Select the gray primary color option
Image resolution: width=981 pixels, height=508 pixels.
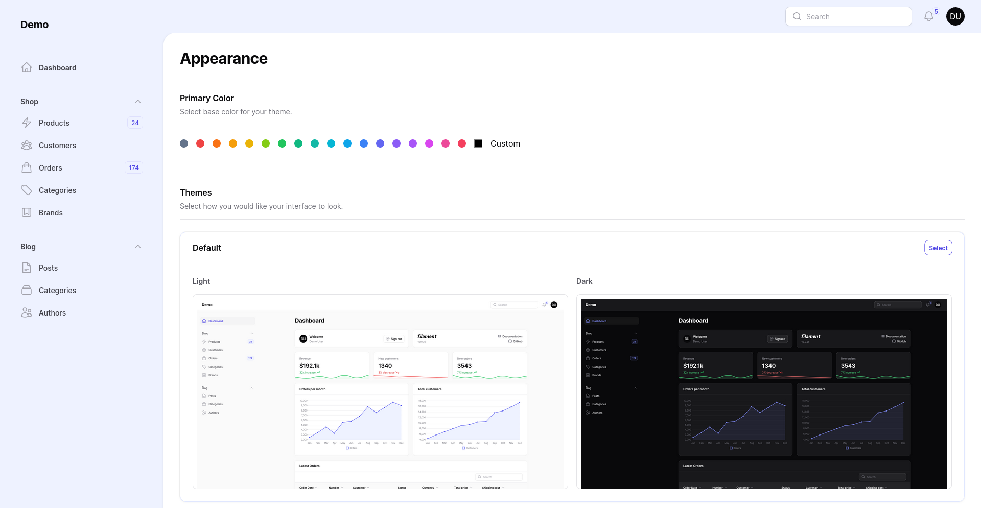(x=184, y=144)
